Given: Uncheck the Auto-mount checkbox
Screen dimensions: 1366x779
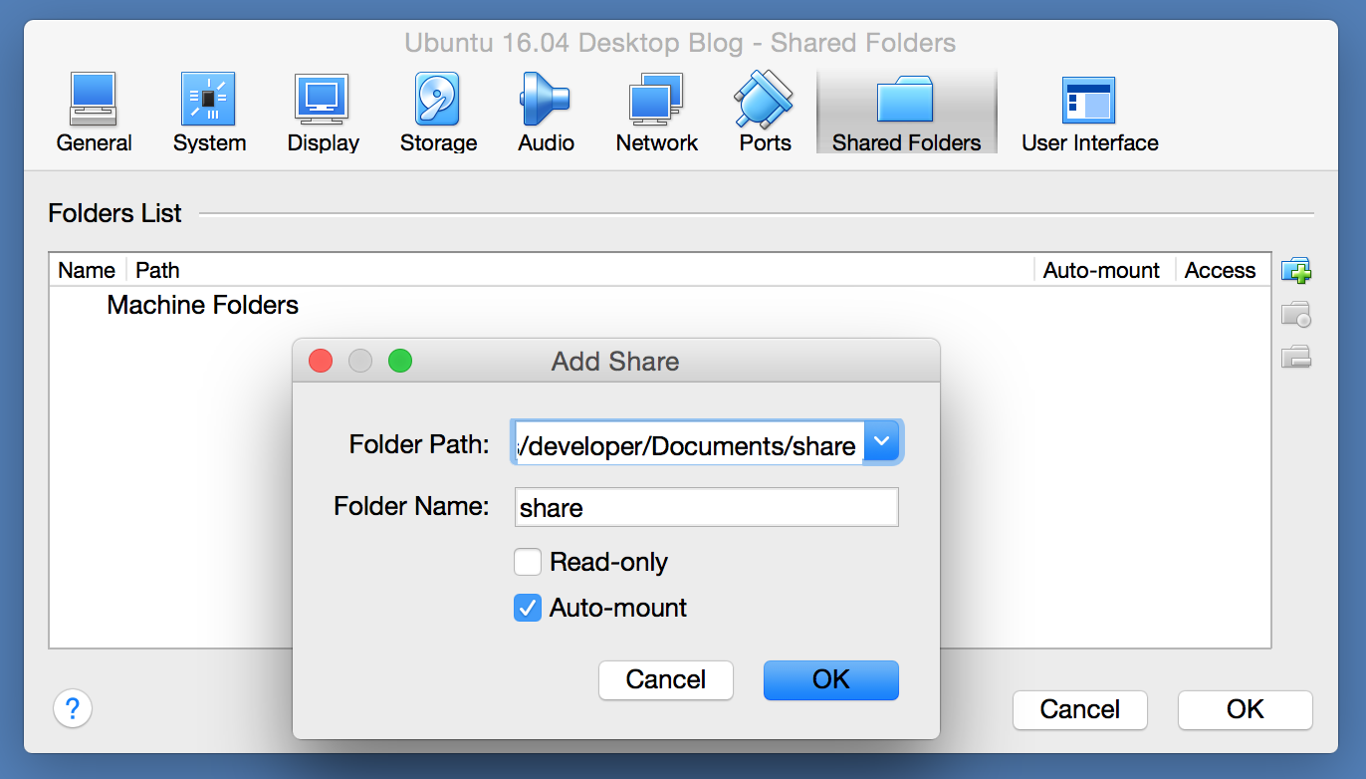Looking at the screenshot, I should click(x=528, y=608).
